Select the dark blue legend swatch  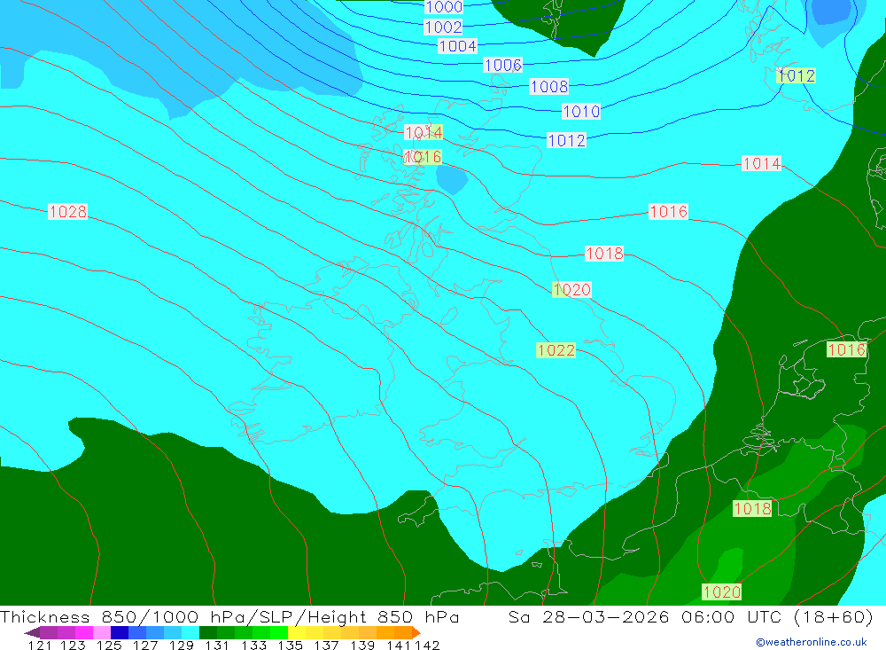(x=120, y=632)
